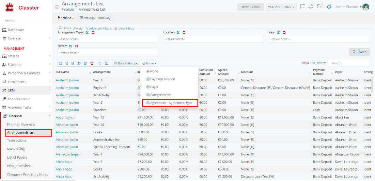The height and width of the screenshot is (181, 375).
Task: Click the collapse/compress view icon
Action: (x=100, y=63)
